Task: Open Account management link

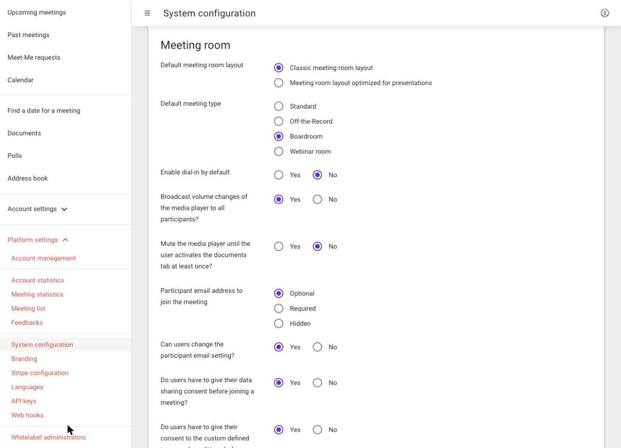Action: pyautogui.click(x=43, y=258)
